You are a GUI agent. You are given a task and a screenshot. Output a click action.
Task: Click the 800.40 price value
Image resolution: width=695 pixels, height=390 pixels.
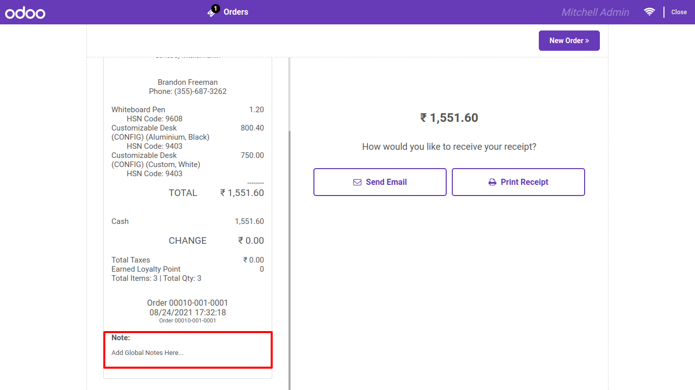252,128
